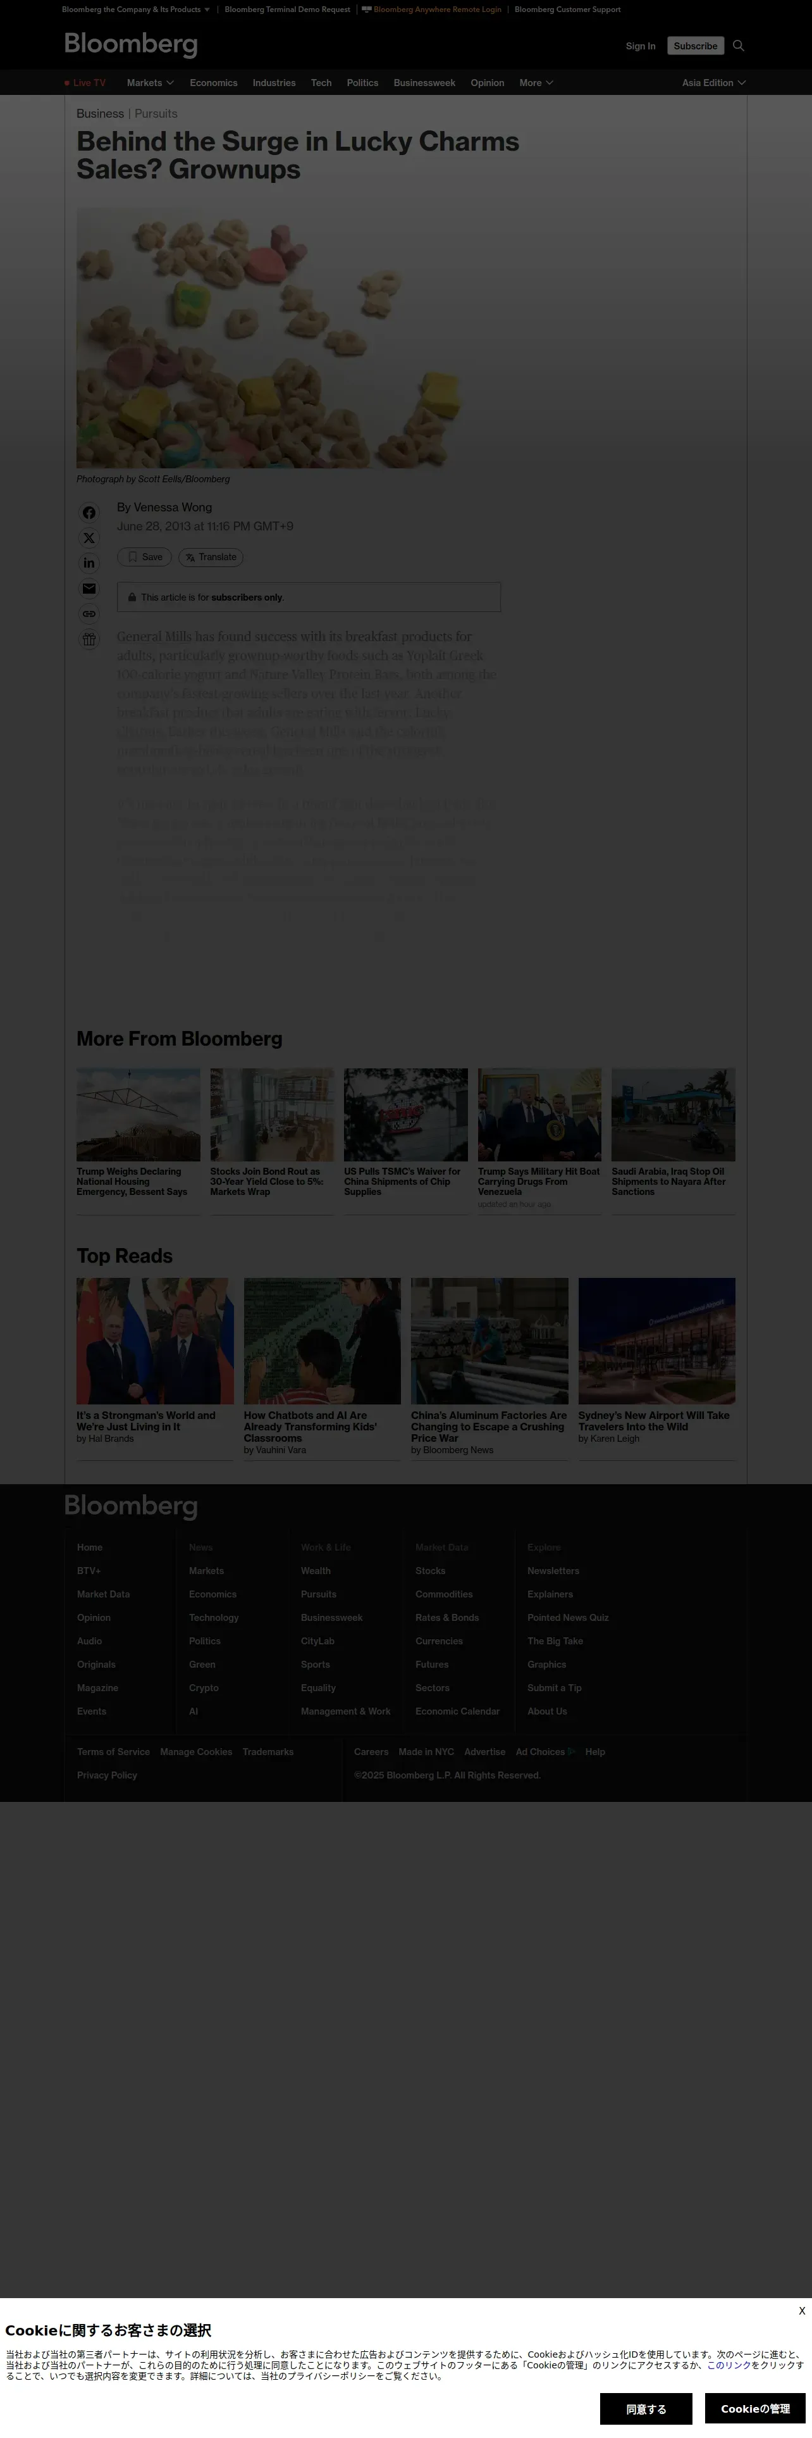Open Live TV from navigation

(x=85, y=84)
